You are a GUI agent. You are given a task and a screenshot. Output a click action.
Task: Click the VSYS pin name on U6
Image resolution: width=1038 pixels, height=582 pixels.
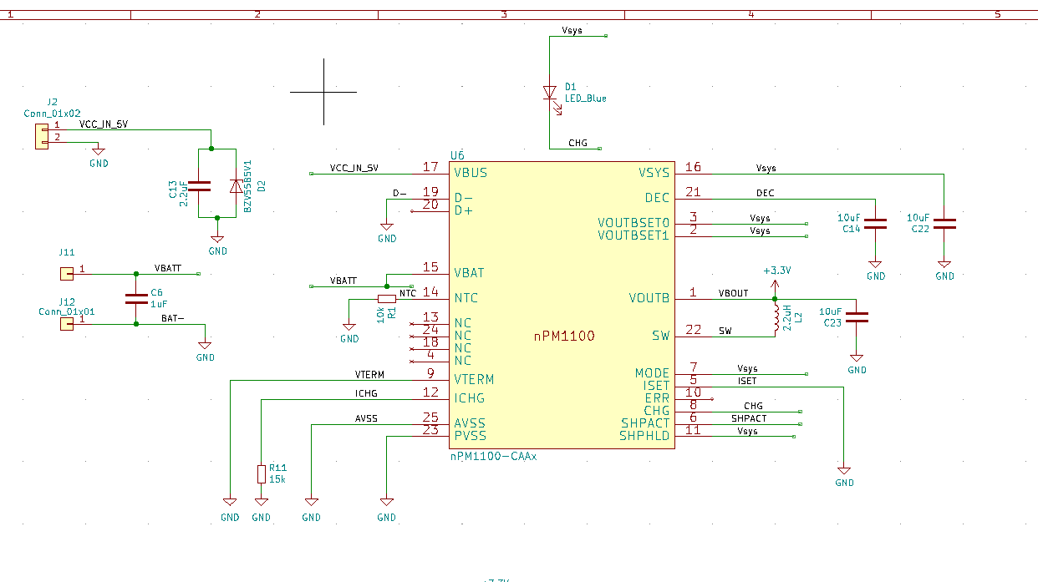coord(654,173)
